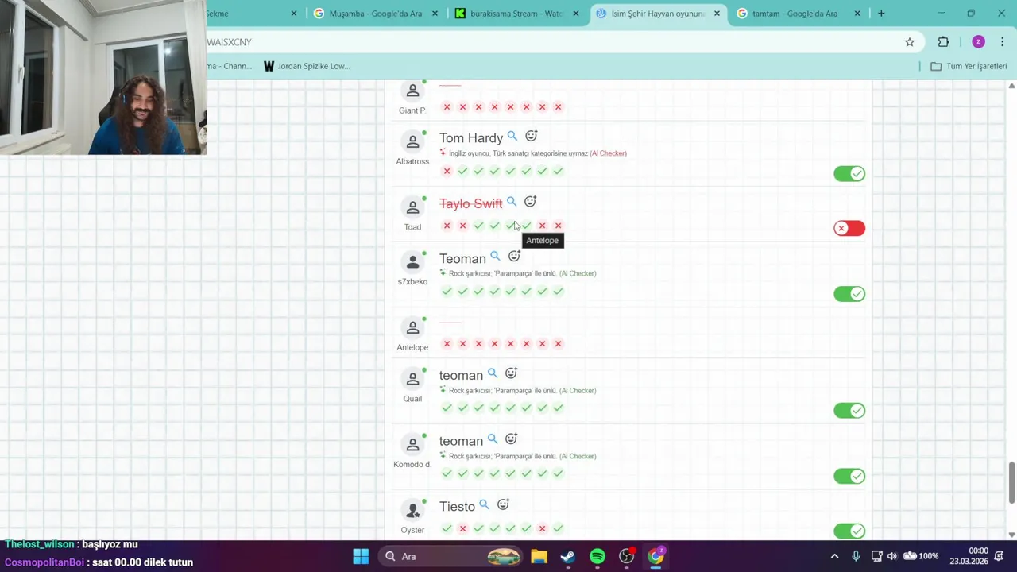Open File Explorer from the taskbar
This screenshot has height=572, width=1017.
tap(539, 556)
